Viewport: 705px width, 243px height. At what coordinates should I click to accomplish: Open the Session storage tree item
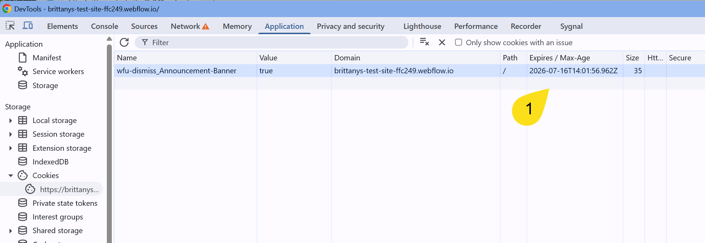coord(59,134)
